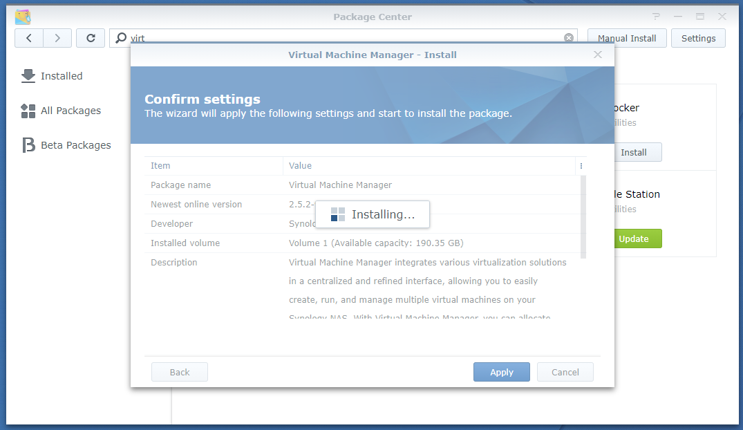This screenshot has height=430, width=743.
Task: Click the Package Center bag logo icon
Action: click(x=23, y=17)
